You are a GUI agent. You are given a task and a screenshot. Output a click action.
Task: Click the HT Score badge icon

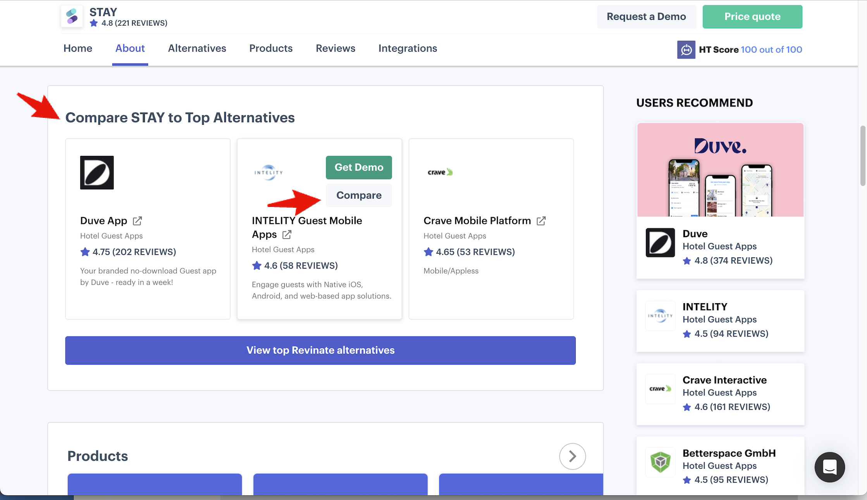686,50
